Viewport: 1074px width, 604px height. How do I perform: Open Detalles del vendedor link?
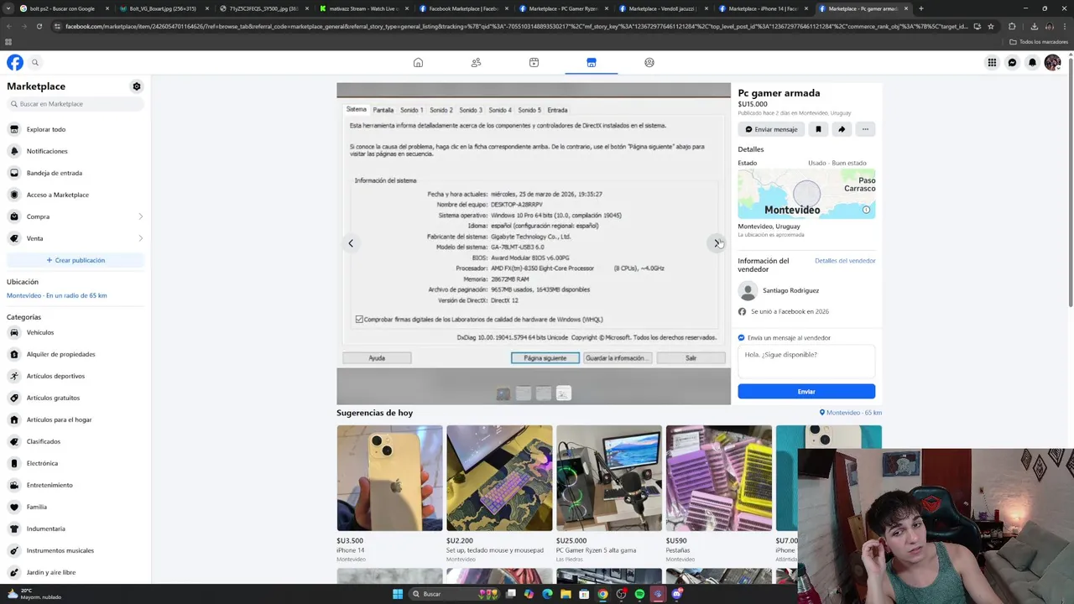click(845, 261)
